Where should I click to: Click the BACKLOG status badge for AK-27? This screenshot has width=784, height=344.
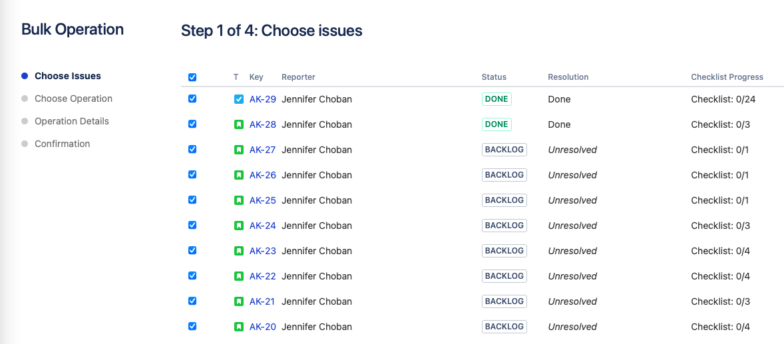coord(504,150)
